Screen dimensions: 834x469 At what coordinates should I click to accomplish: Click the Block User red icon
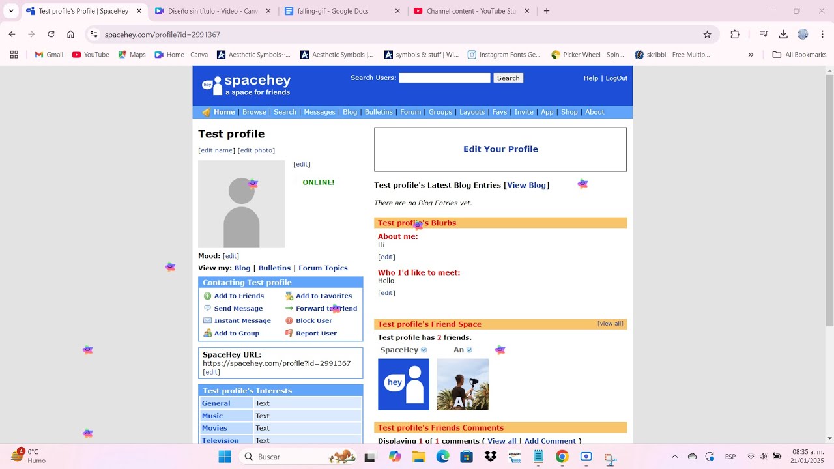click(289, 320)
